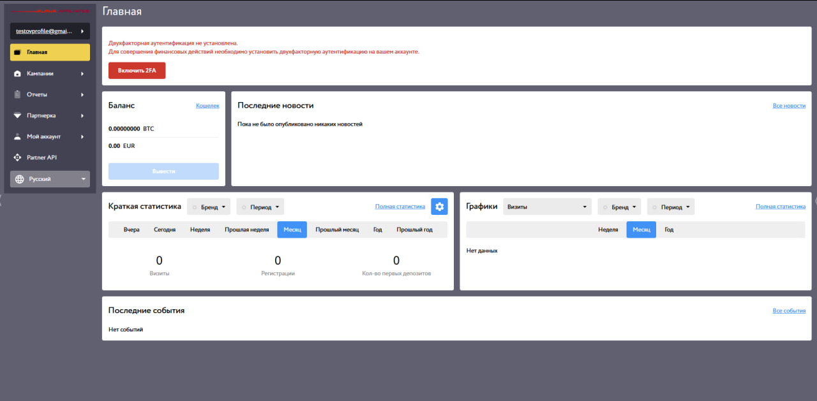The image size is (817, 401).
Task: Click the Вывести withdraw button
Action: pos(163,171)
